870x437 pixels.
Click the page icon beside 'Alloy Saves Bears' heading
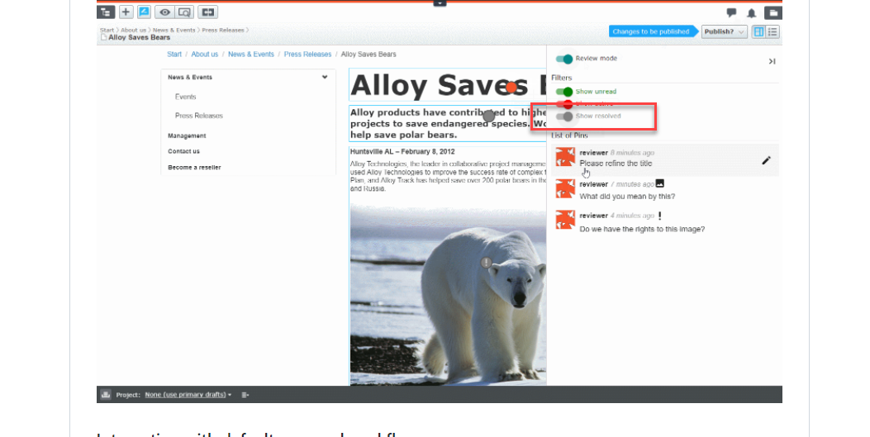103,38
